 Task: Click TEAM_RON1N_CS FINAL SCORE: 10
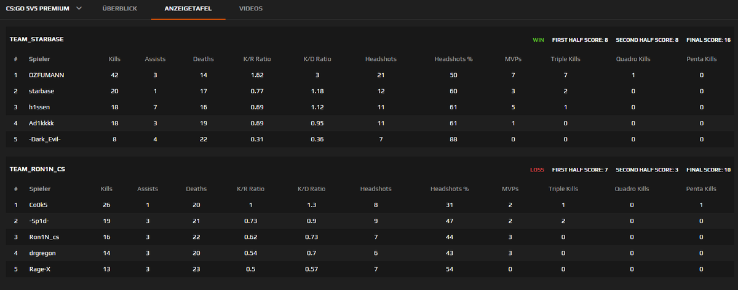708,169
